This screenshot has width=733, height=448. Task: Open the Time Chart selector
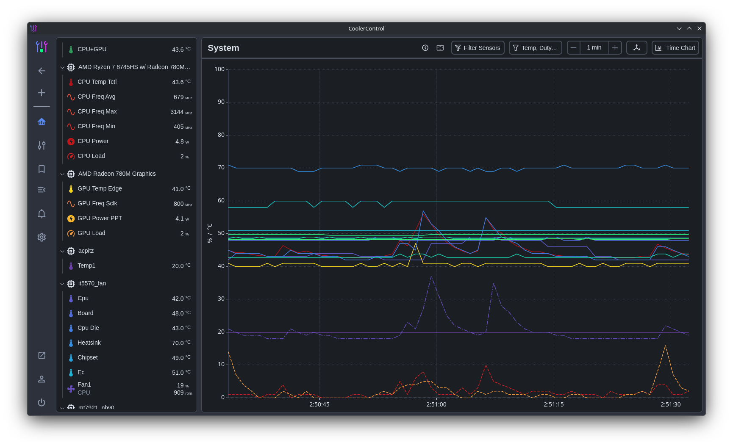(675, 48)
